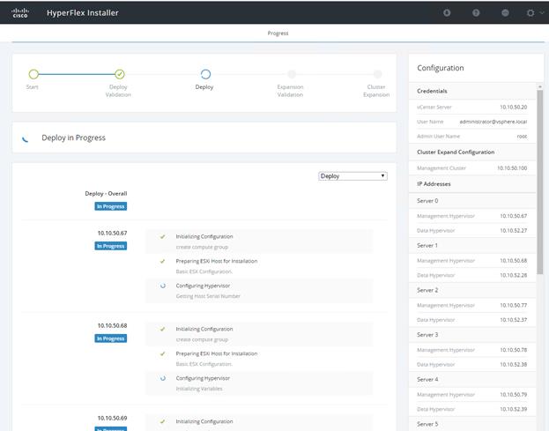
Task: Click the Cluster Expansion step circle
Action: pos(377,74)
